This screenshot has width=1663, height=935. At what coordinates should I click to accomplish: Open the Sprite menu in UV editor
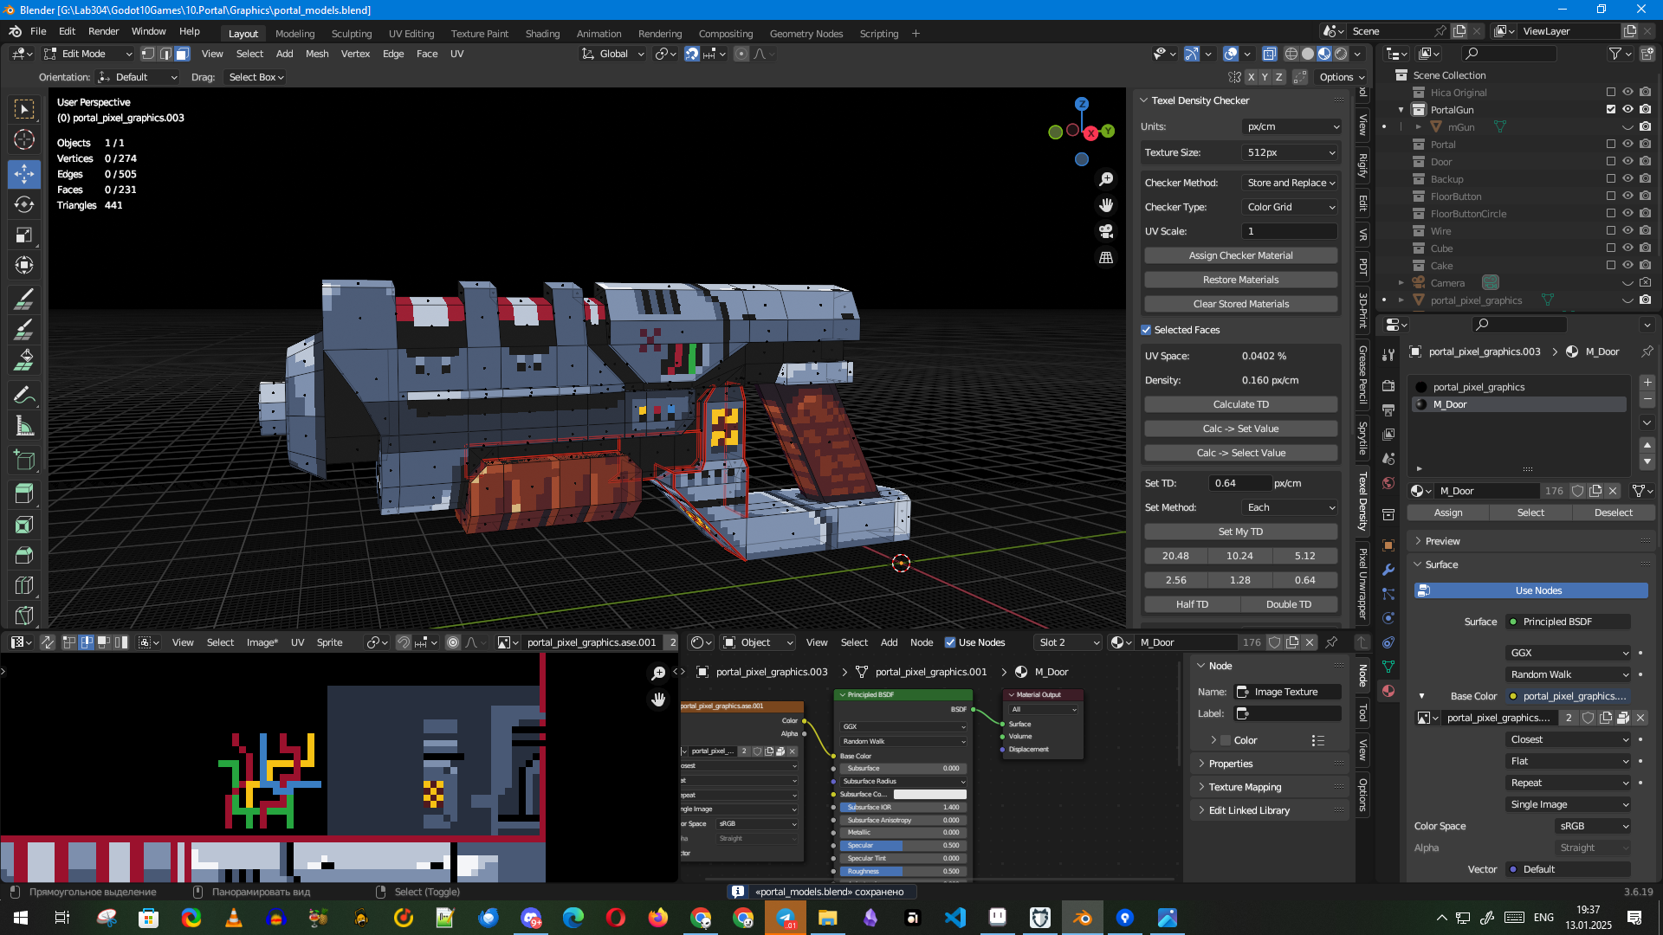point(329,642)
